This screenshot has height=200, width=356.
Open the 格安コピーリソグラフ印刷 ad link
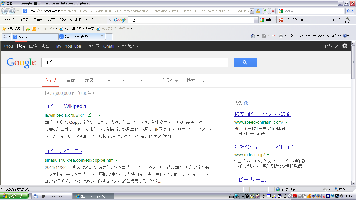pos(262,114)
